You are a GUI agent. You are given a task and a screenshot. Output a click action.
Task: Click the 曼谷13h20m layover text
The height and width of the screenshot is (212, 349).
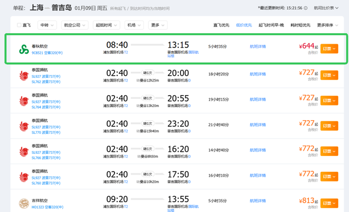coord(148,106)
